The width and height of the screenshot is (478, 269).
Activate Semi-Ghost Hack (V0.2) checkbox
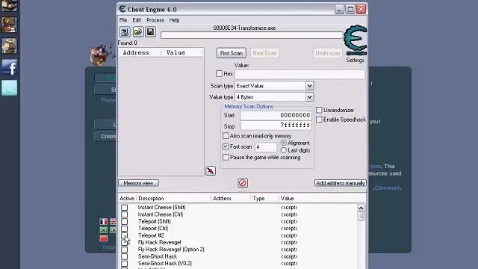click(x=125, y=264)
